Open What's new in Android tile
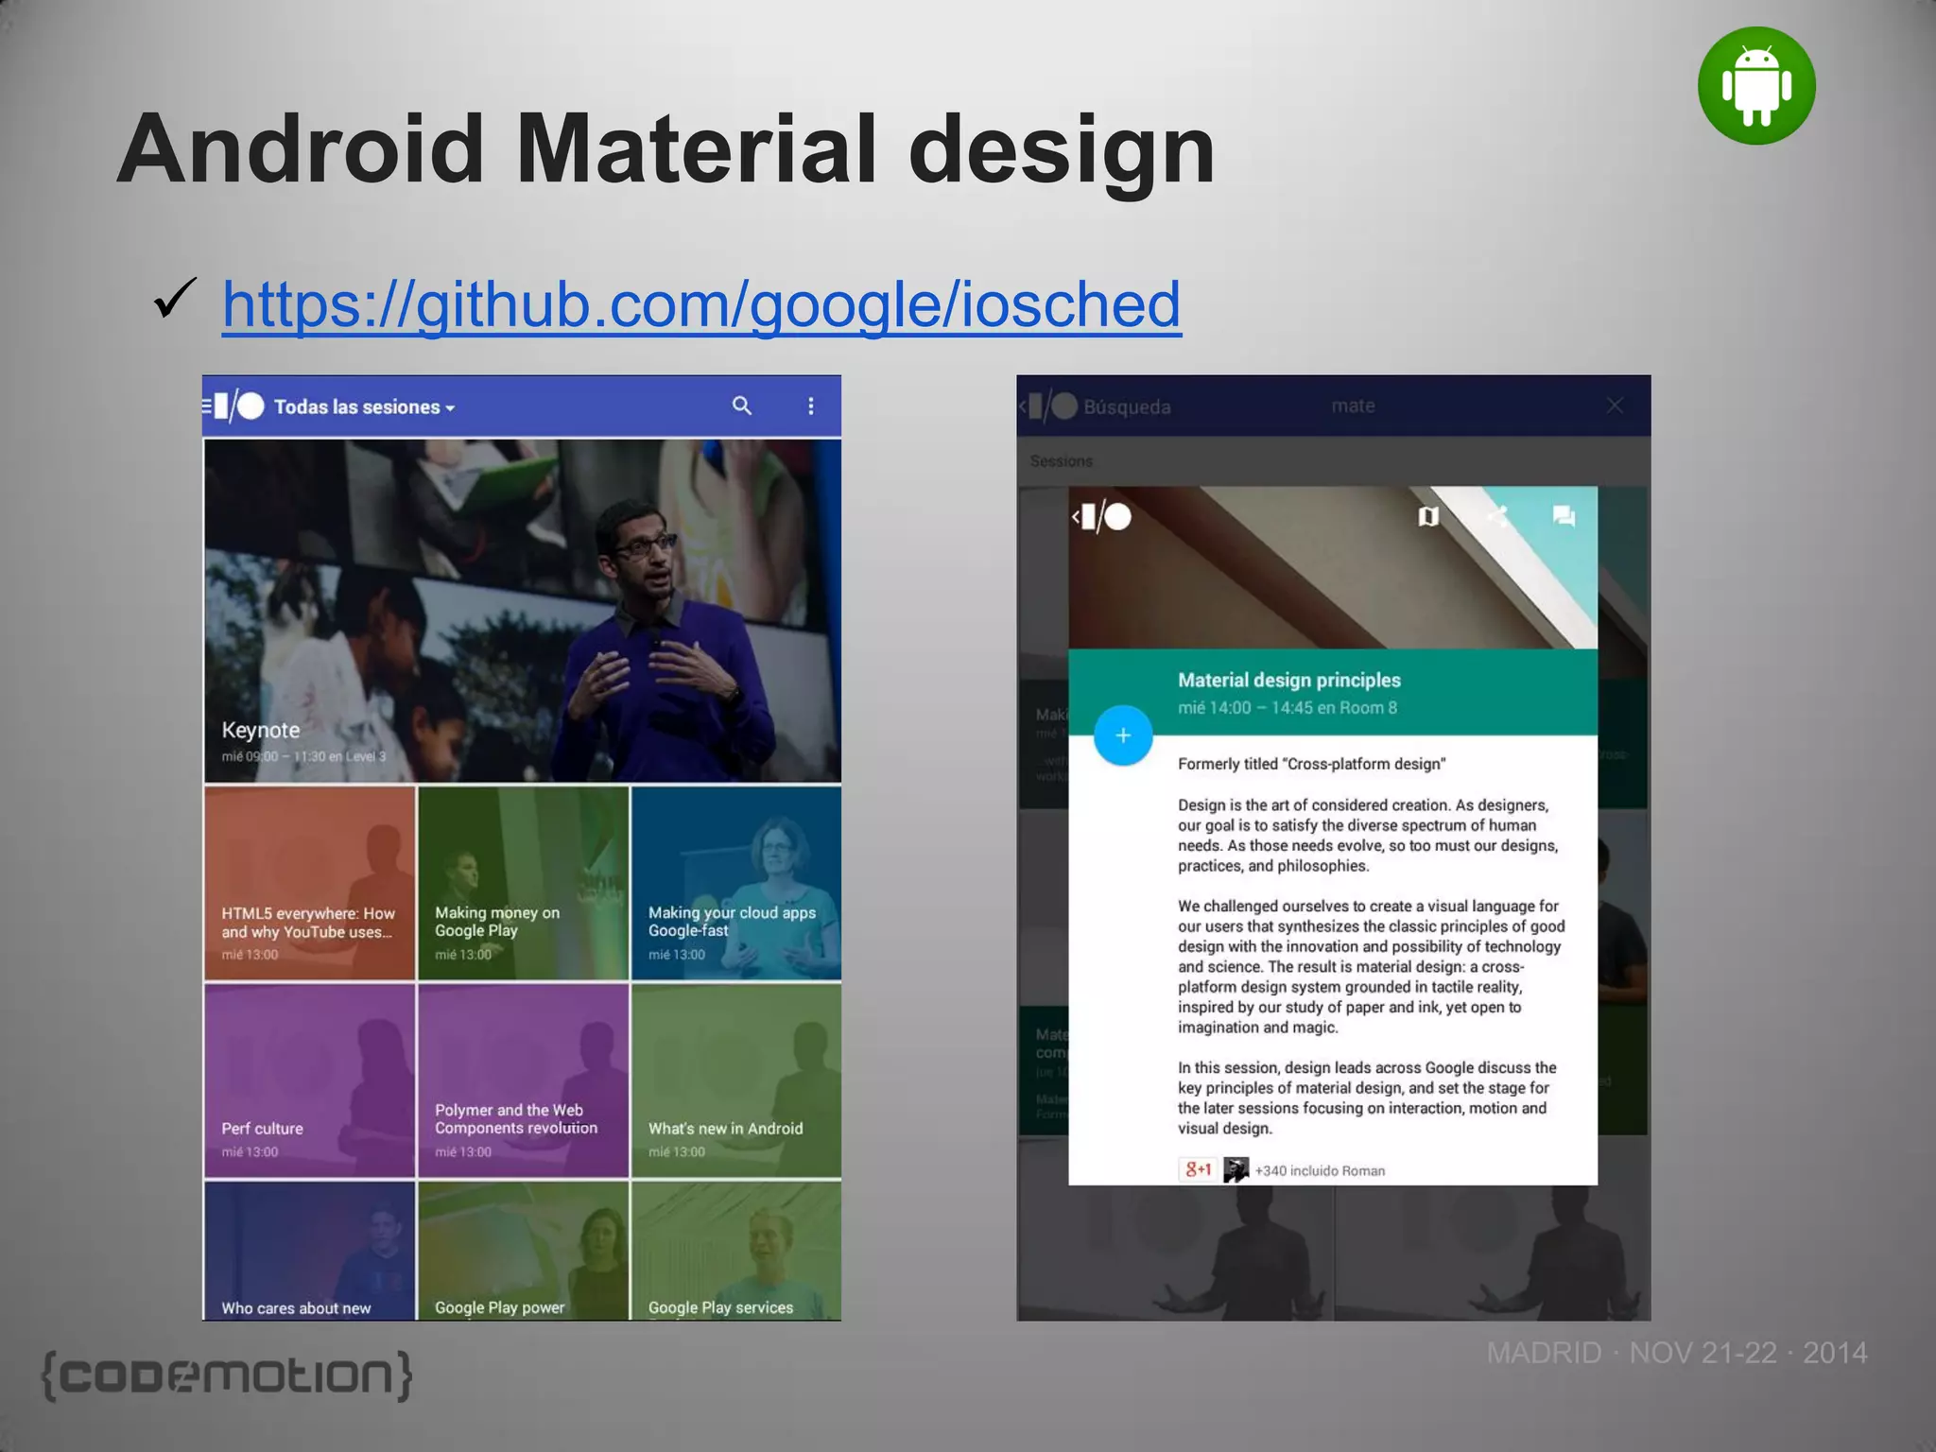The width and height of the screenshot is (1936, 1452). [736, 1080]
